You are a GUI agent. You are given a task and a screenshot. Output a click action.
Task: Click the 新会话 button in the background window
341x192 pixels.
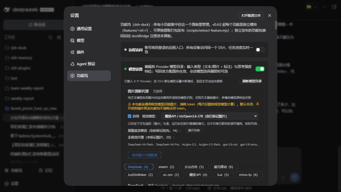[x=37, y=25]
